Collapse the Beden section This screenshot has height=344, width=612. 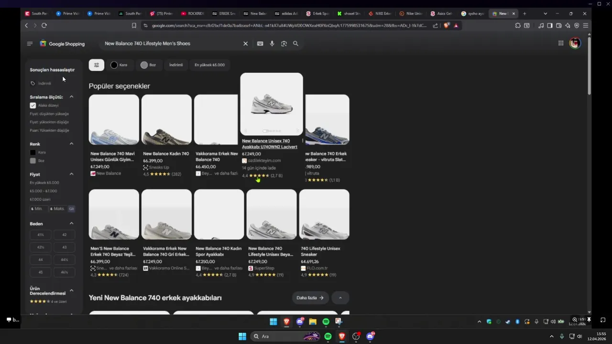(71, 224)
